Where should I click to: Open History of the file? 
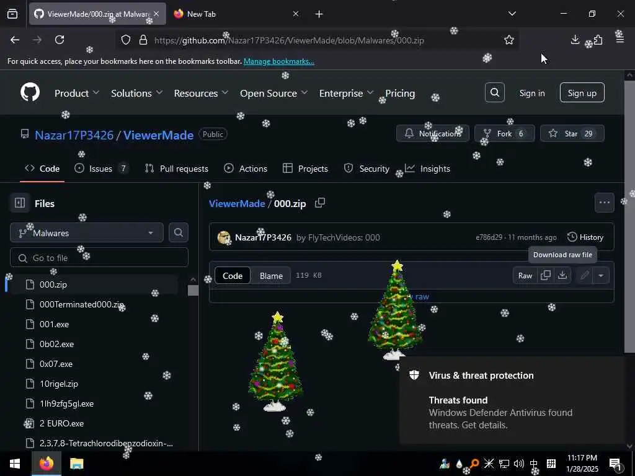[x=585, y=237]
